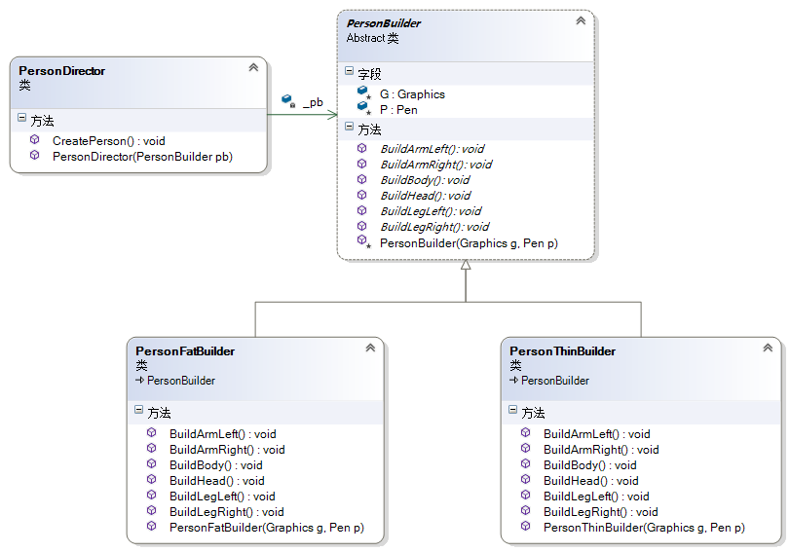The image size is (790, 552).
Task: Click PersonBuilder BuildArmLeft method icon
Action: [361, 148]
